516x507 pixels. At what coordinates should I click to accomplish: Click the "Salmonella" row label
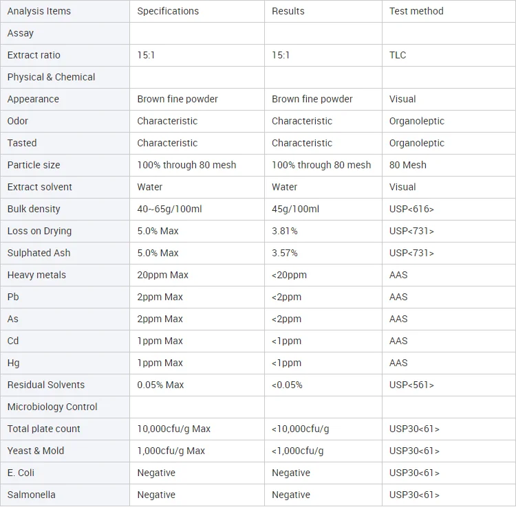tap(32, 495)
